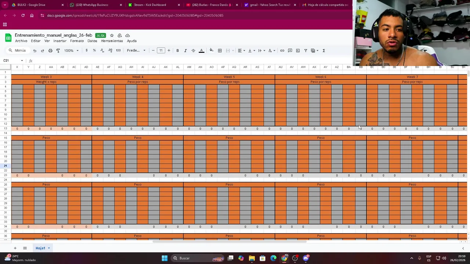Open the Insertar menu
Viewport: 470px width, 264px height.
click(x=60, y=41)
